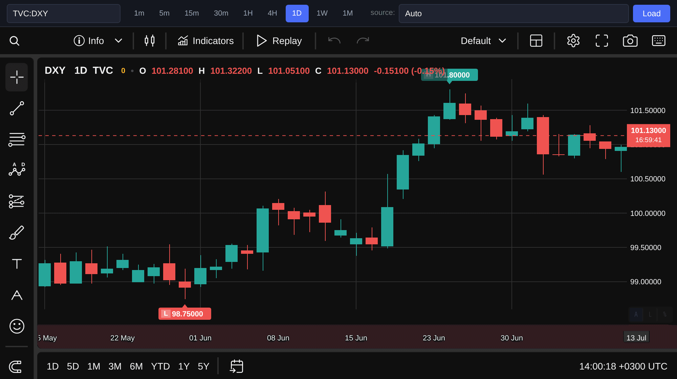
Task: Expand the Info dropdown arrow
Action: [118, 41]
